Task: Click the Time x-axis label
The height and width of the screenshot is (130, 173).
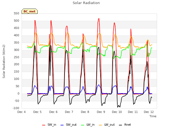Action: click(153, 116)
